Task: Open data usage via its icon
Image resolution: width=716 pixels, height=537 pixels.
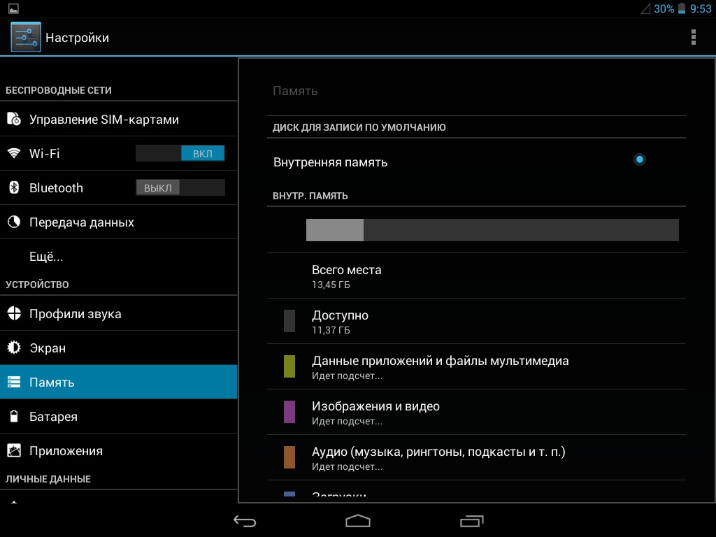Action: [x=14, y=222]
